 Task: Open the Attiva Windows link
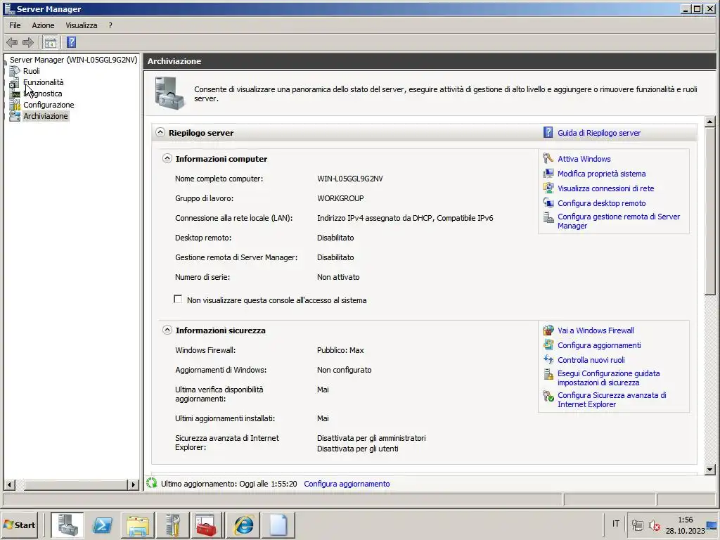coord(584,159)
